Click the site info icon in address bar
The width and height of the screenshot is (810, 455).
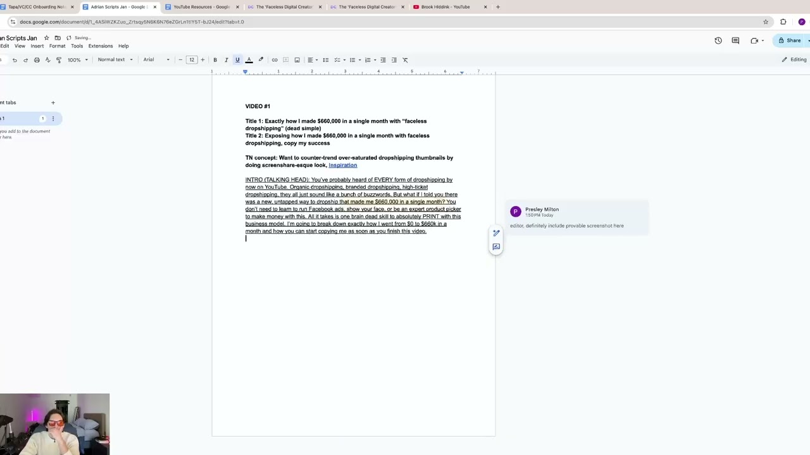click(13, 22)
